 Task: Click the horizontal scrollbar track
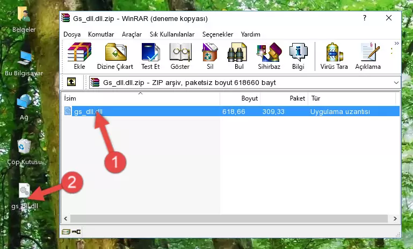point(229,218)
